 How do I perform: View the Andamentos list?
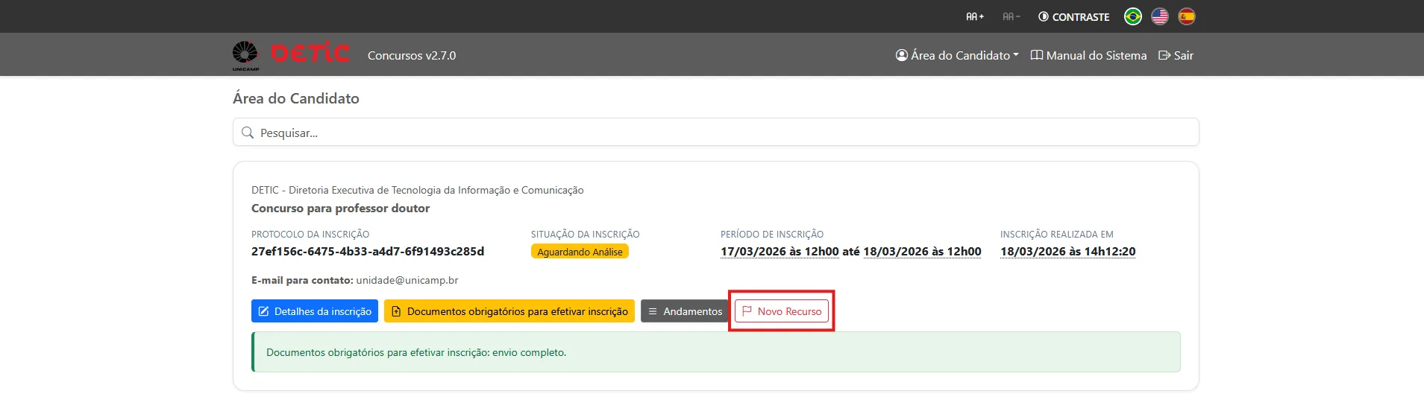pyautogui.click(x=685, y=311)
